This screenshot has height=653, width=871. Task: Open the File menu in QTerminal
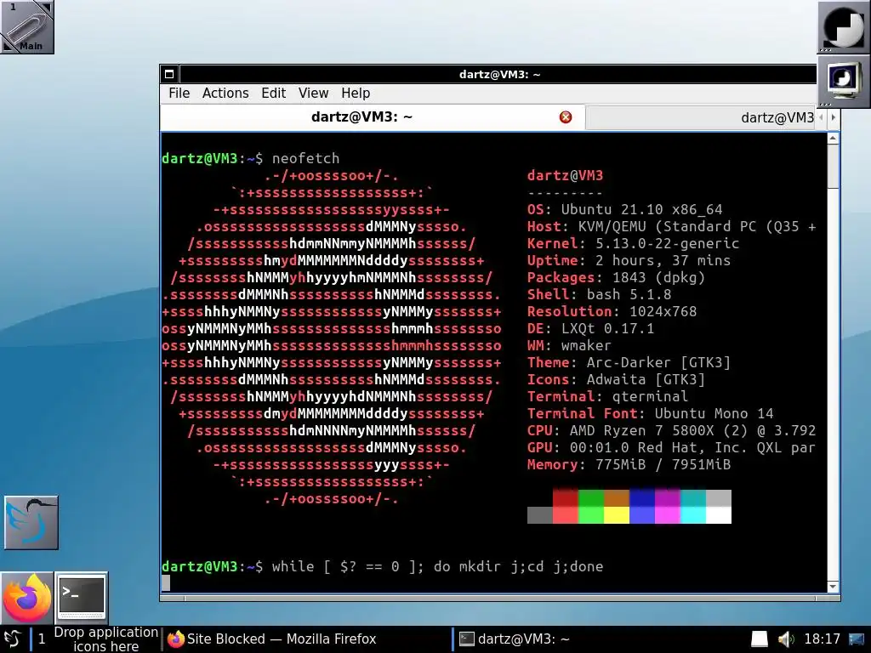click(179, 94)
